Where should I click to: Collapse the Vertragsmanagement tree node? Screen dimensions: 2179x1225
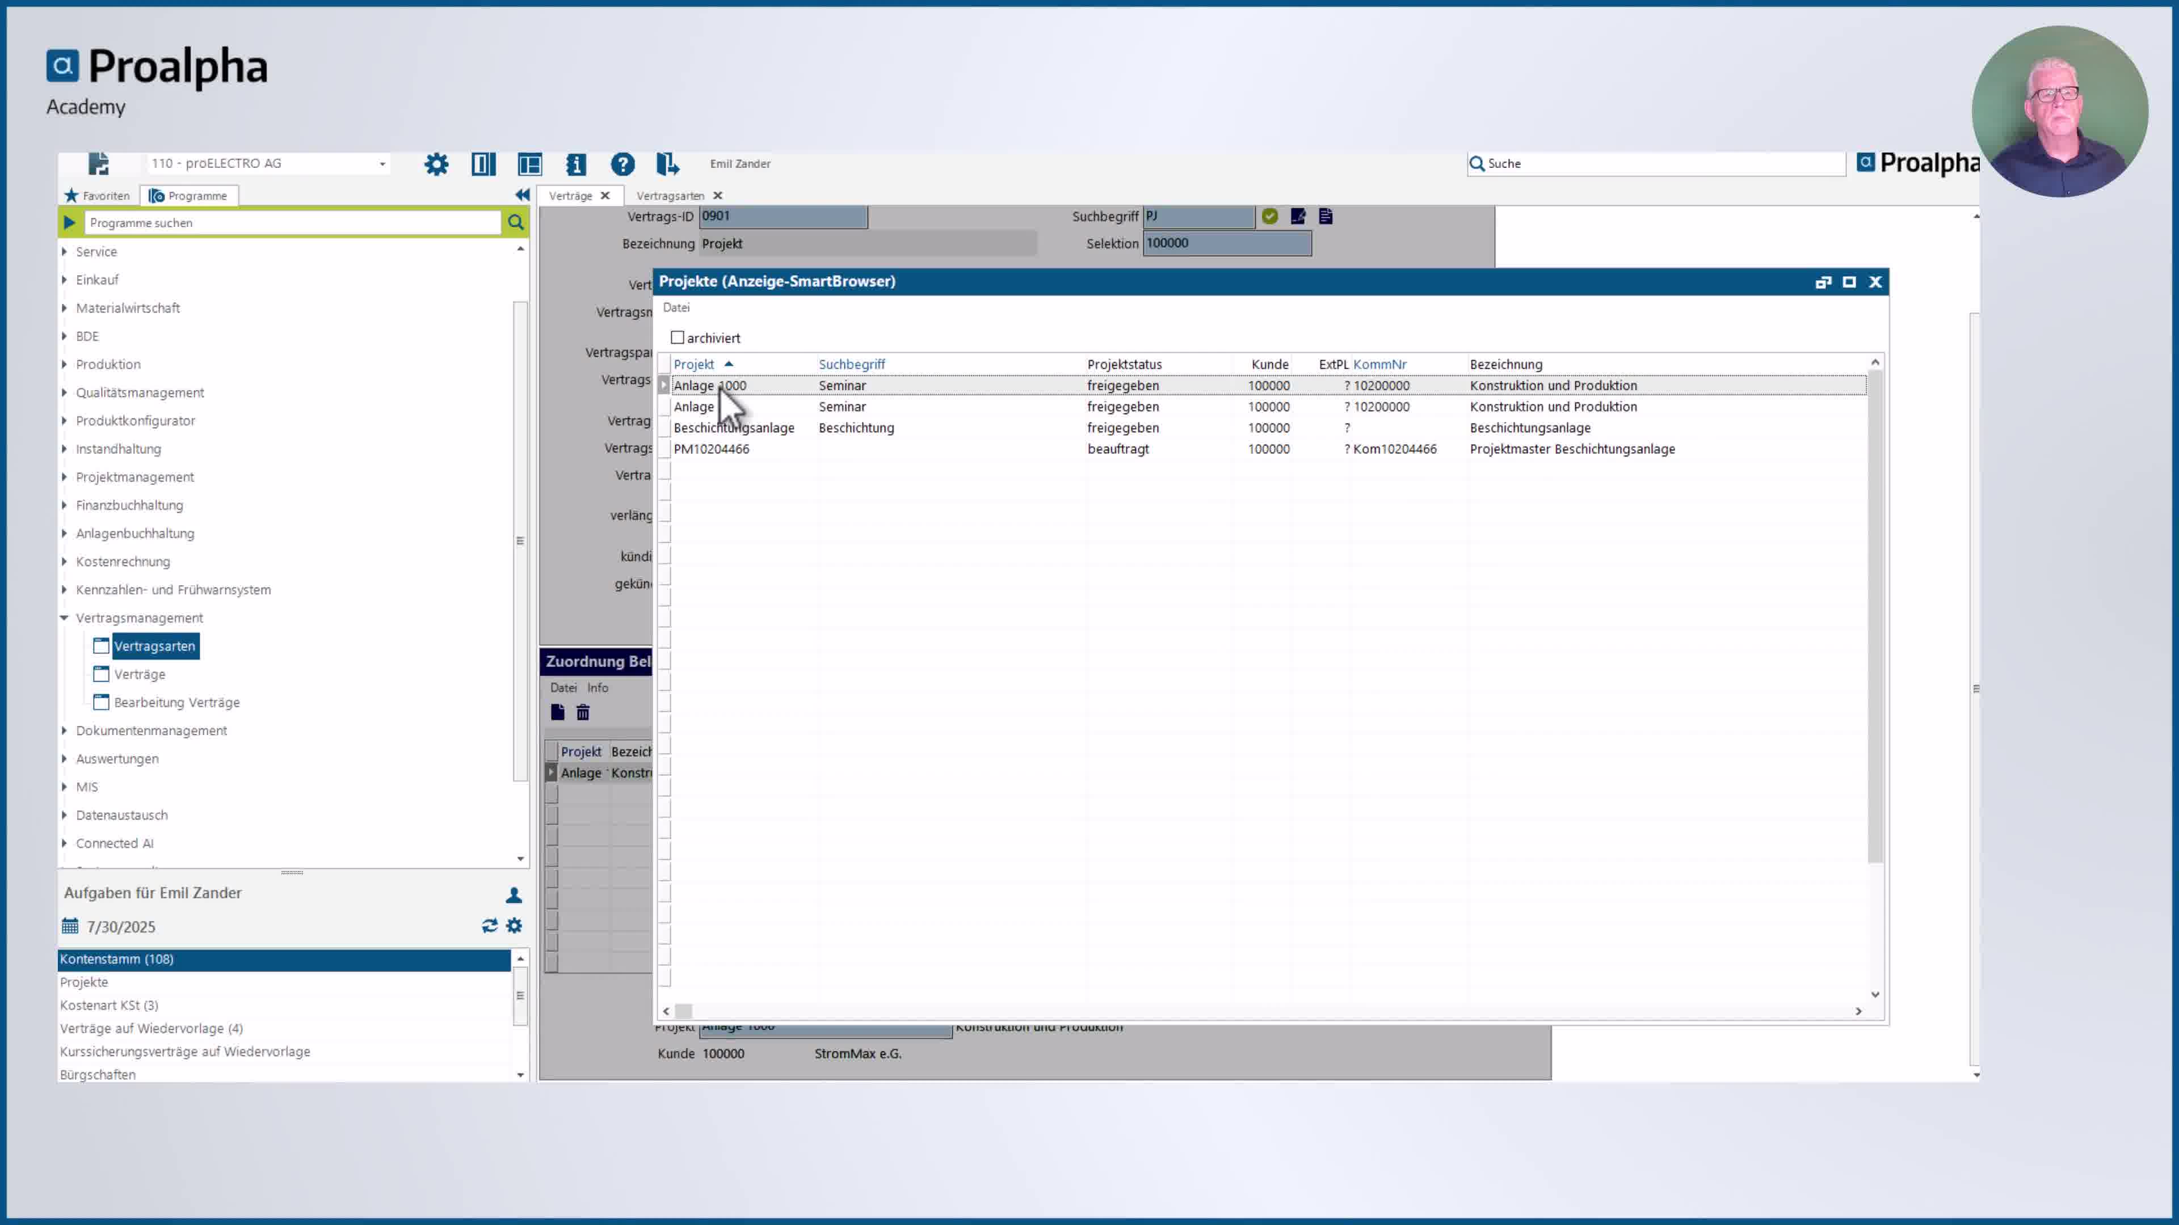pos(64,617)
